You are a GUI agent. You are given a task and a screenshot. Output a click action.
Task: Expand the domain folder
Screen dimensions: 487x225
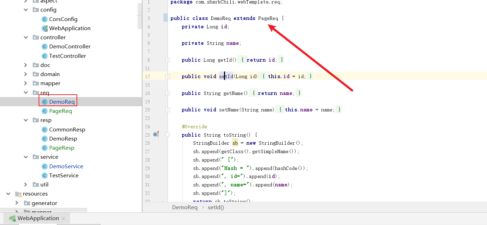(26, 74)
